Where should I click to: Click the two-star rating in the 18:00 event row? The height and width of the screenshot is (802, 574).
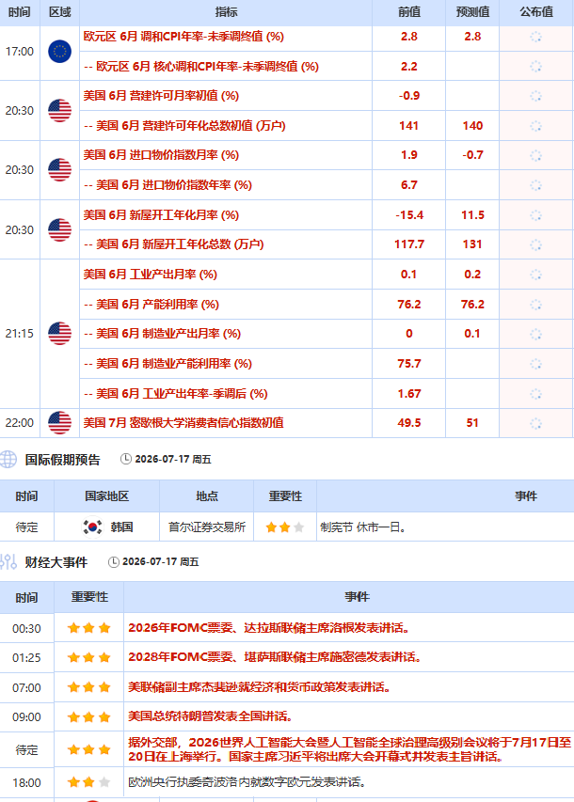[89, 782]
